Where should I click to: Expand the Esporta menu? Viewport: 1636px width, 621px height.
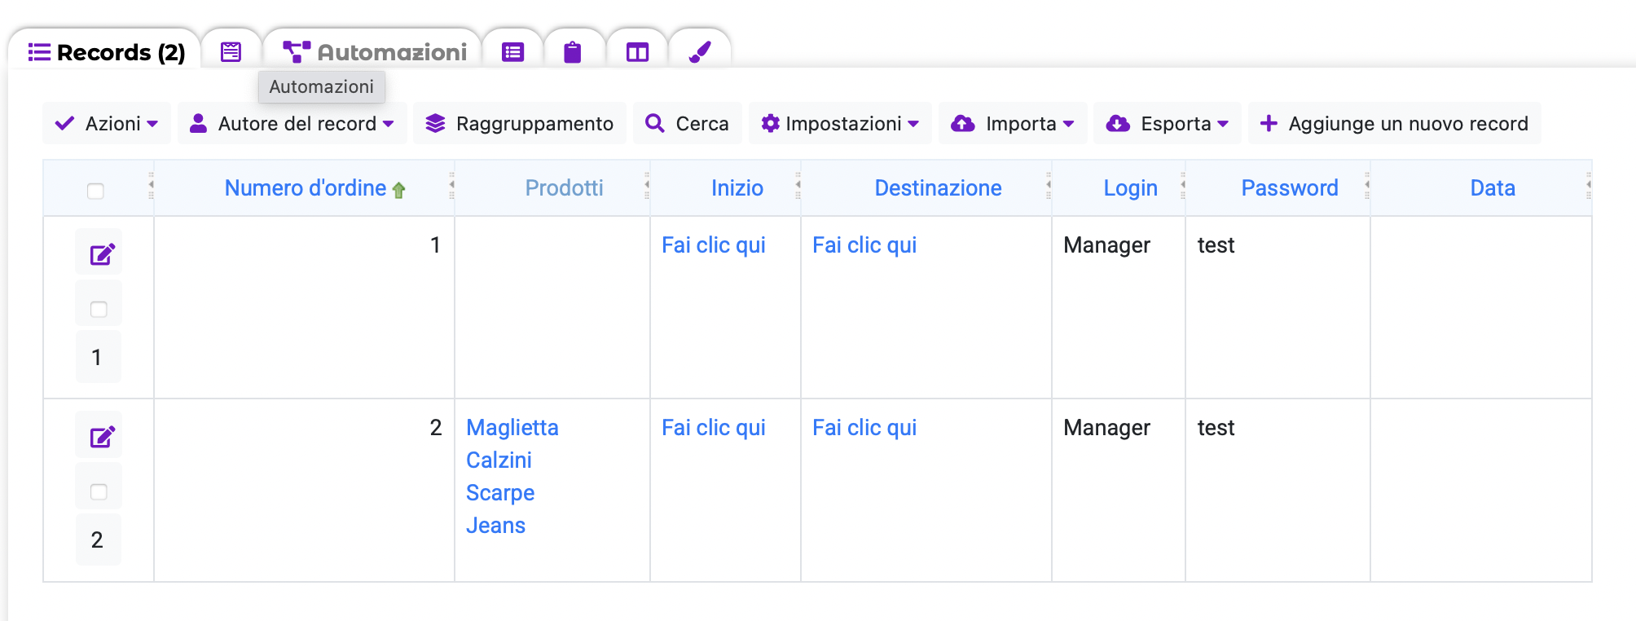click(1168, 123)
